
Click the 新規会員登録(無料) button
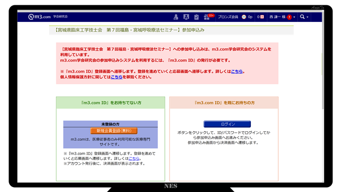click(x=113, y=131)
